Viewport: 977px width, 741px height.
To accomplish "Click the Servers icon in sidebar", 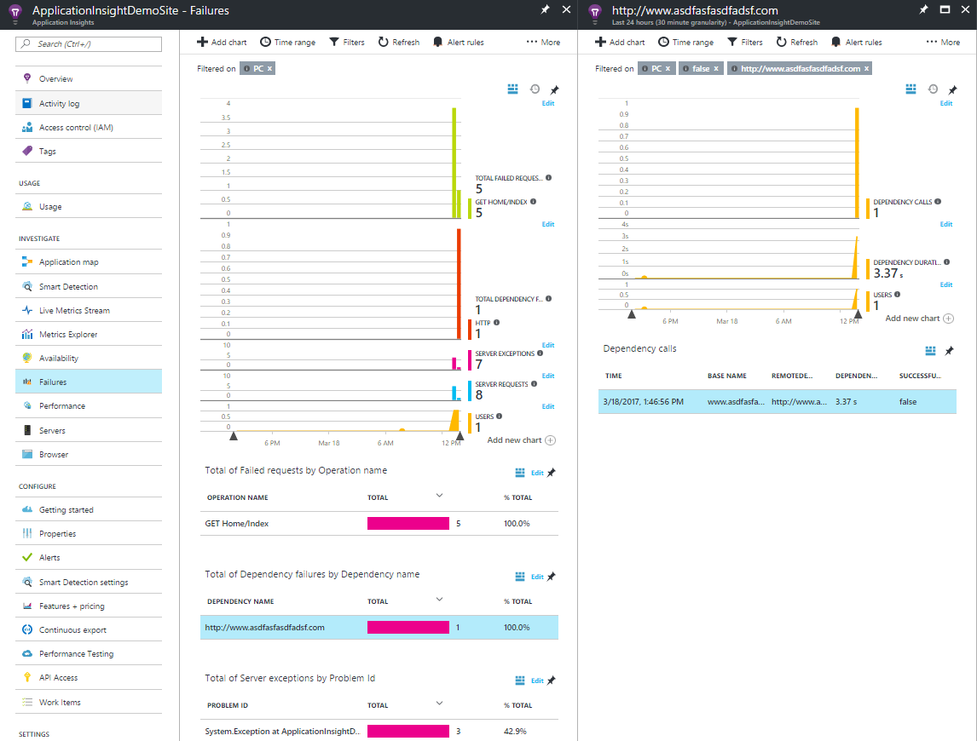I will coord(26,430).
